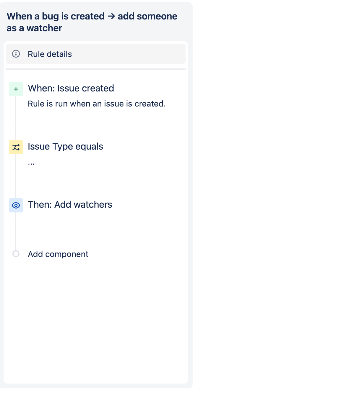
Task: Click the 'as a watcher' title line
Action: point(34,28)
